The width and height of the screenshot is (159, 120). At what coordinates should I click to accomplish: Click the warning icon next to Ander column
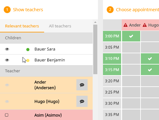[x=126, y=25]
